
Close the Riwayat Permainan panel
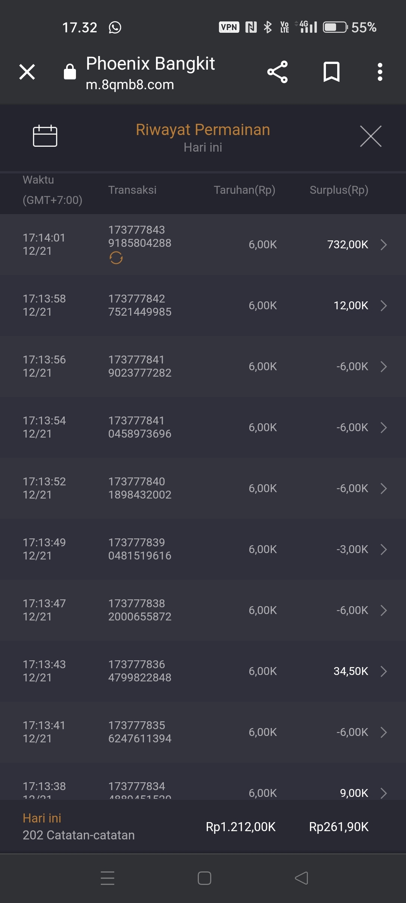click(371, 136)
